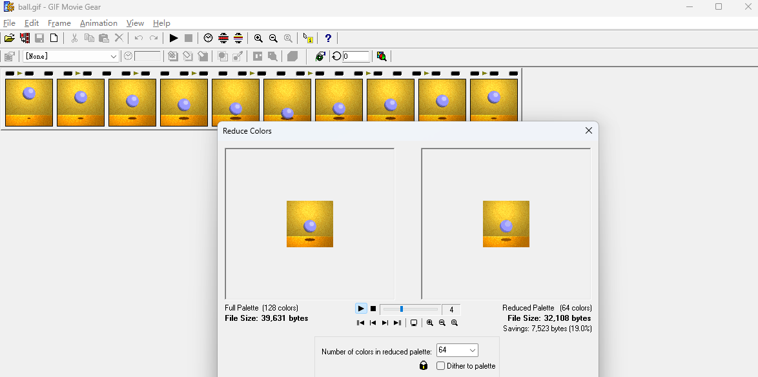Click the Open file folder icon

tap(9, 38)
